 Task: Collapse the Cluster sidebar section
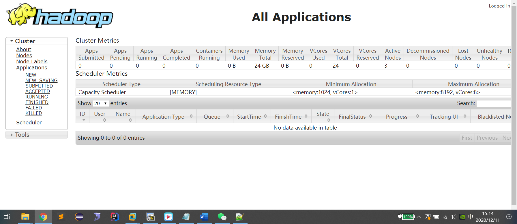[x=37, y=41]
